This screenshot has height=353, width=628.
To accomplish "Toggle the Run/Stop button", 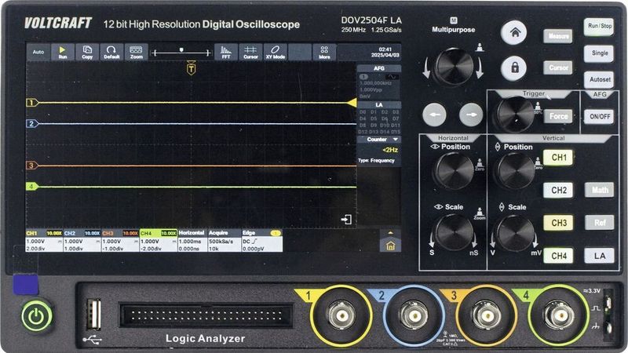I will [599, 27].
